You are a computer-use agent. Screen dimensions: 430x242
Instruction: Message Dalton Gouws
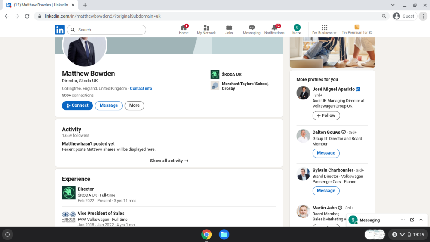point(326,153)
